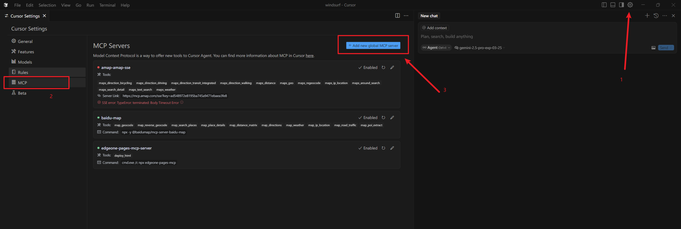This screenshot has height=229, width=681.
Task: Close the chat panel
Action: coord(673,16)
